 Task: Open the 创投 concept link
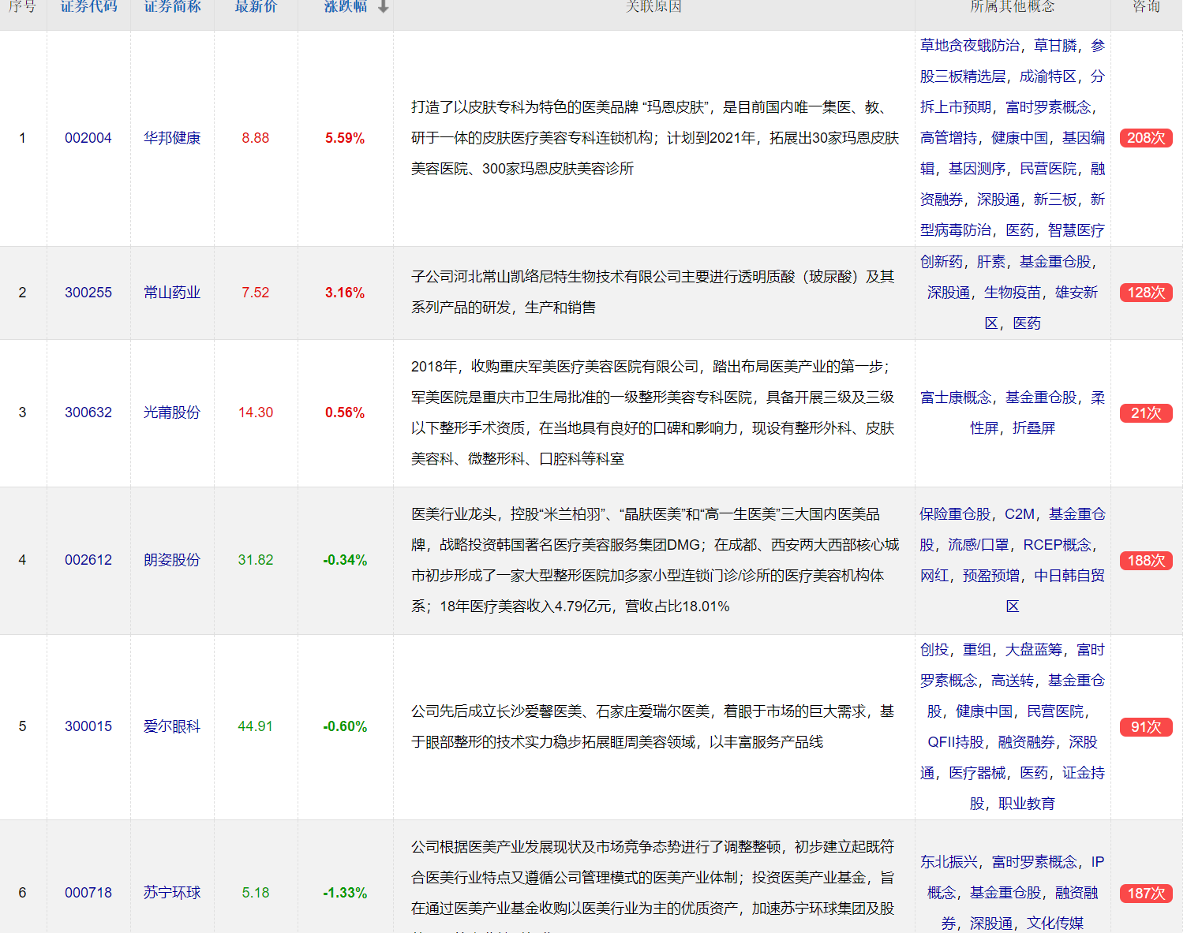934,650
